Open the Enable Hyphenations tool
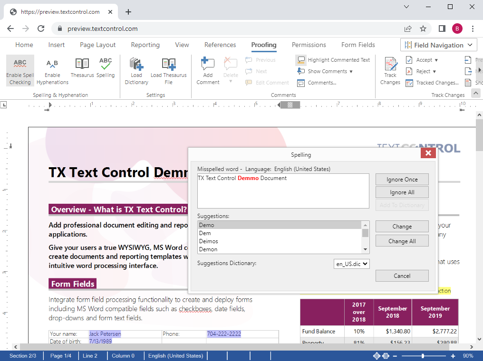The height and width of the screenshot is (361, 483). (52, 70)
